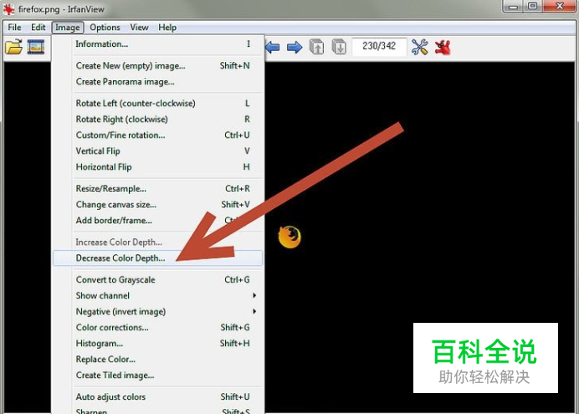
Task: Choose Convert to Grayscale
Action: tap(158, 279)
